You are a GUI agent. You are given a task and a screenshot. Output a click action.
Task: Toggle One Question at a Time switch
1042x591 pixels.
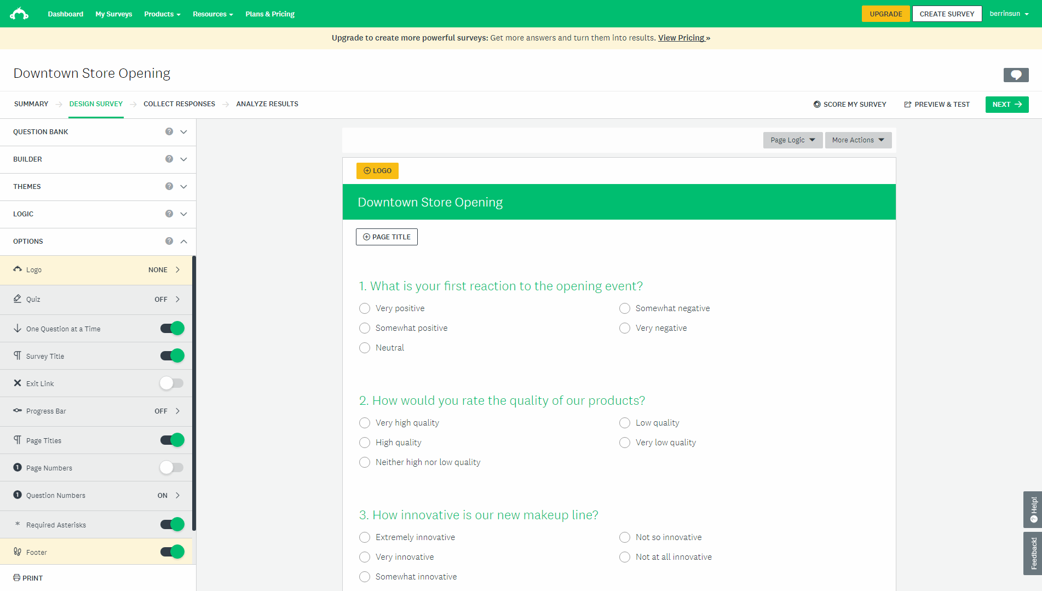(172, 328)
